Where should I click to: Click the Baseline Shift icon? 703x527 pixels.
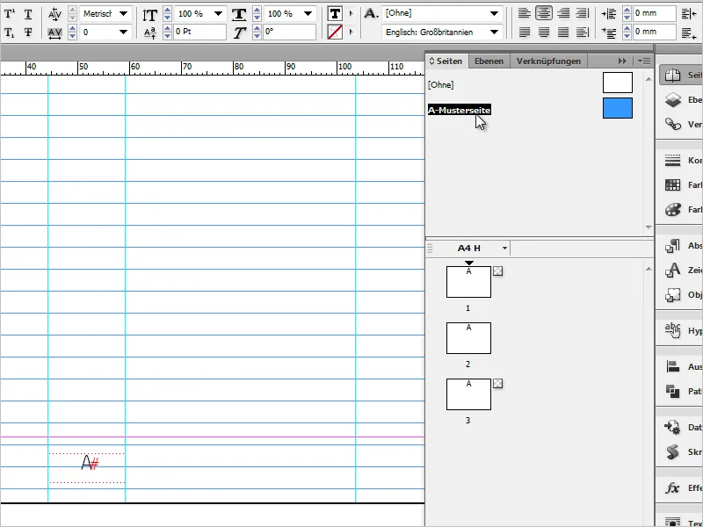[149, 32]
